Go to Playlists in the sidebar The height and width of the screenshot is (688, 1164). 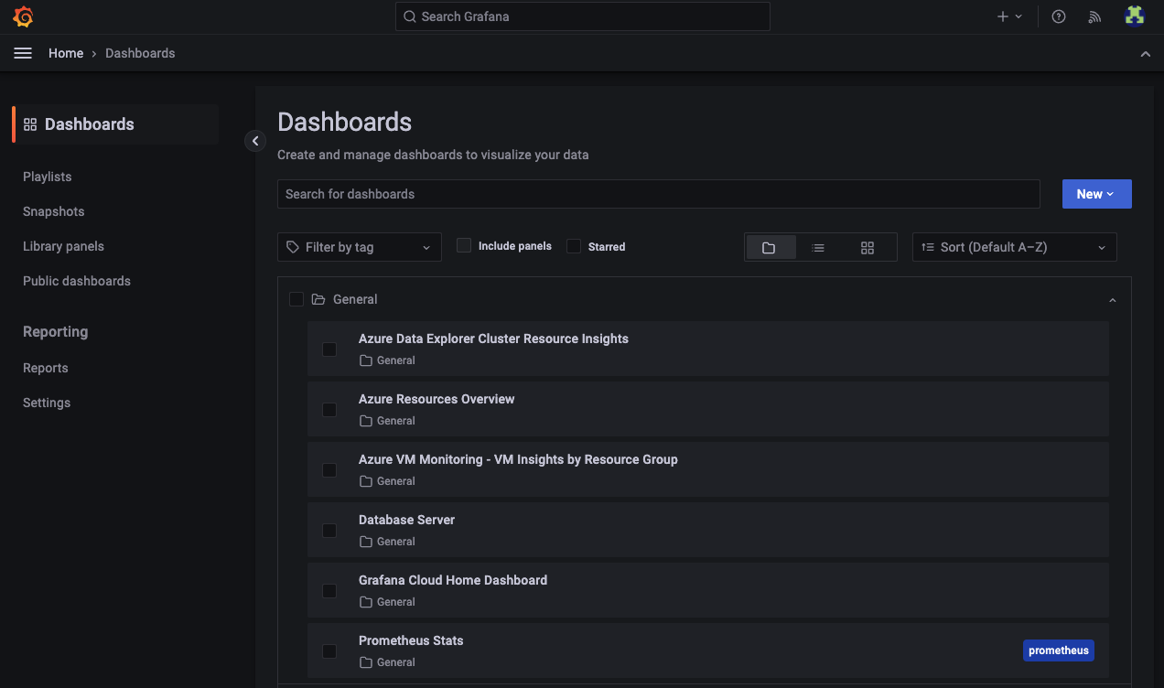point(47,177)
